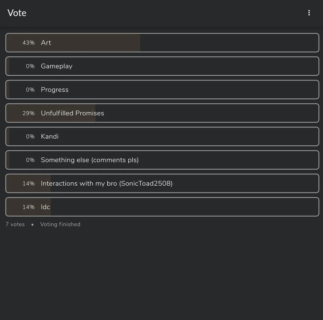Click the Idc option's filled bar segment
This screenshot has height=320, width=323.
tap(28, 207)
